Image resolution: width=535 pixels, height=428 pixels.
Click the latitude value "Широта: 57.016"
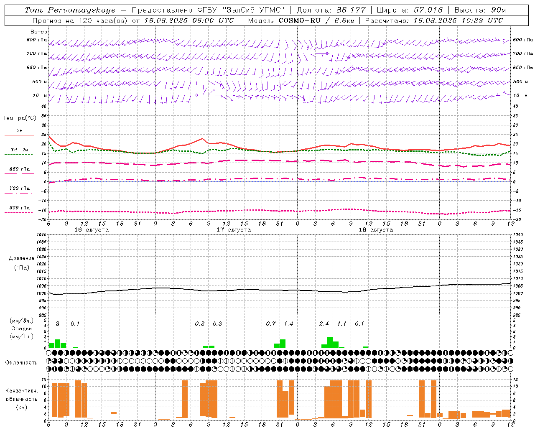tap(410, 10)
